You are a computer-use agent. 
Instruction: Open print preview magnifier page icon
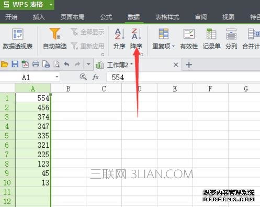pyautogui.click(x=56, y=64)
